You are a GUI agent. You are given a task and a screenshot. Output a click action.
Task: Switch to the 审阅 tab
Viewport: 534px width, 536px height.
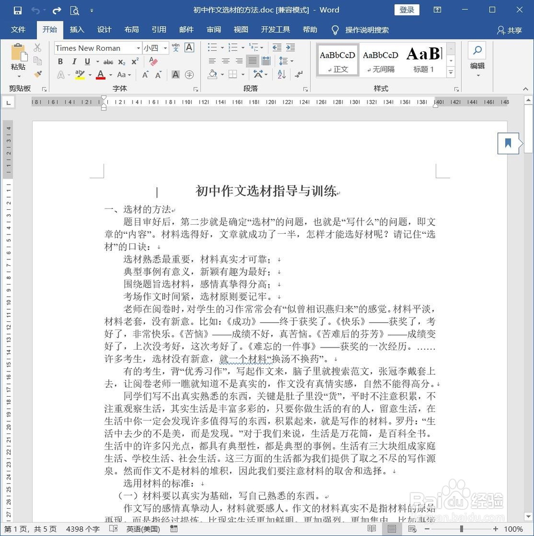pos(214,30)
